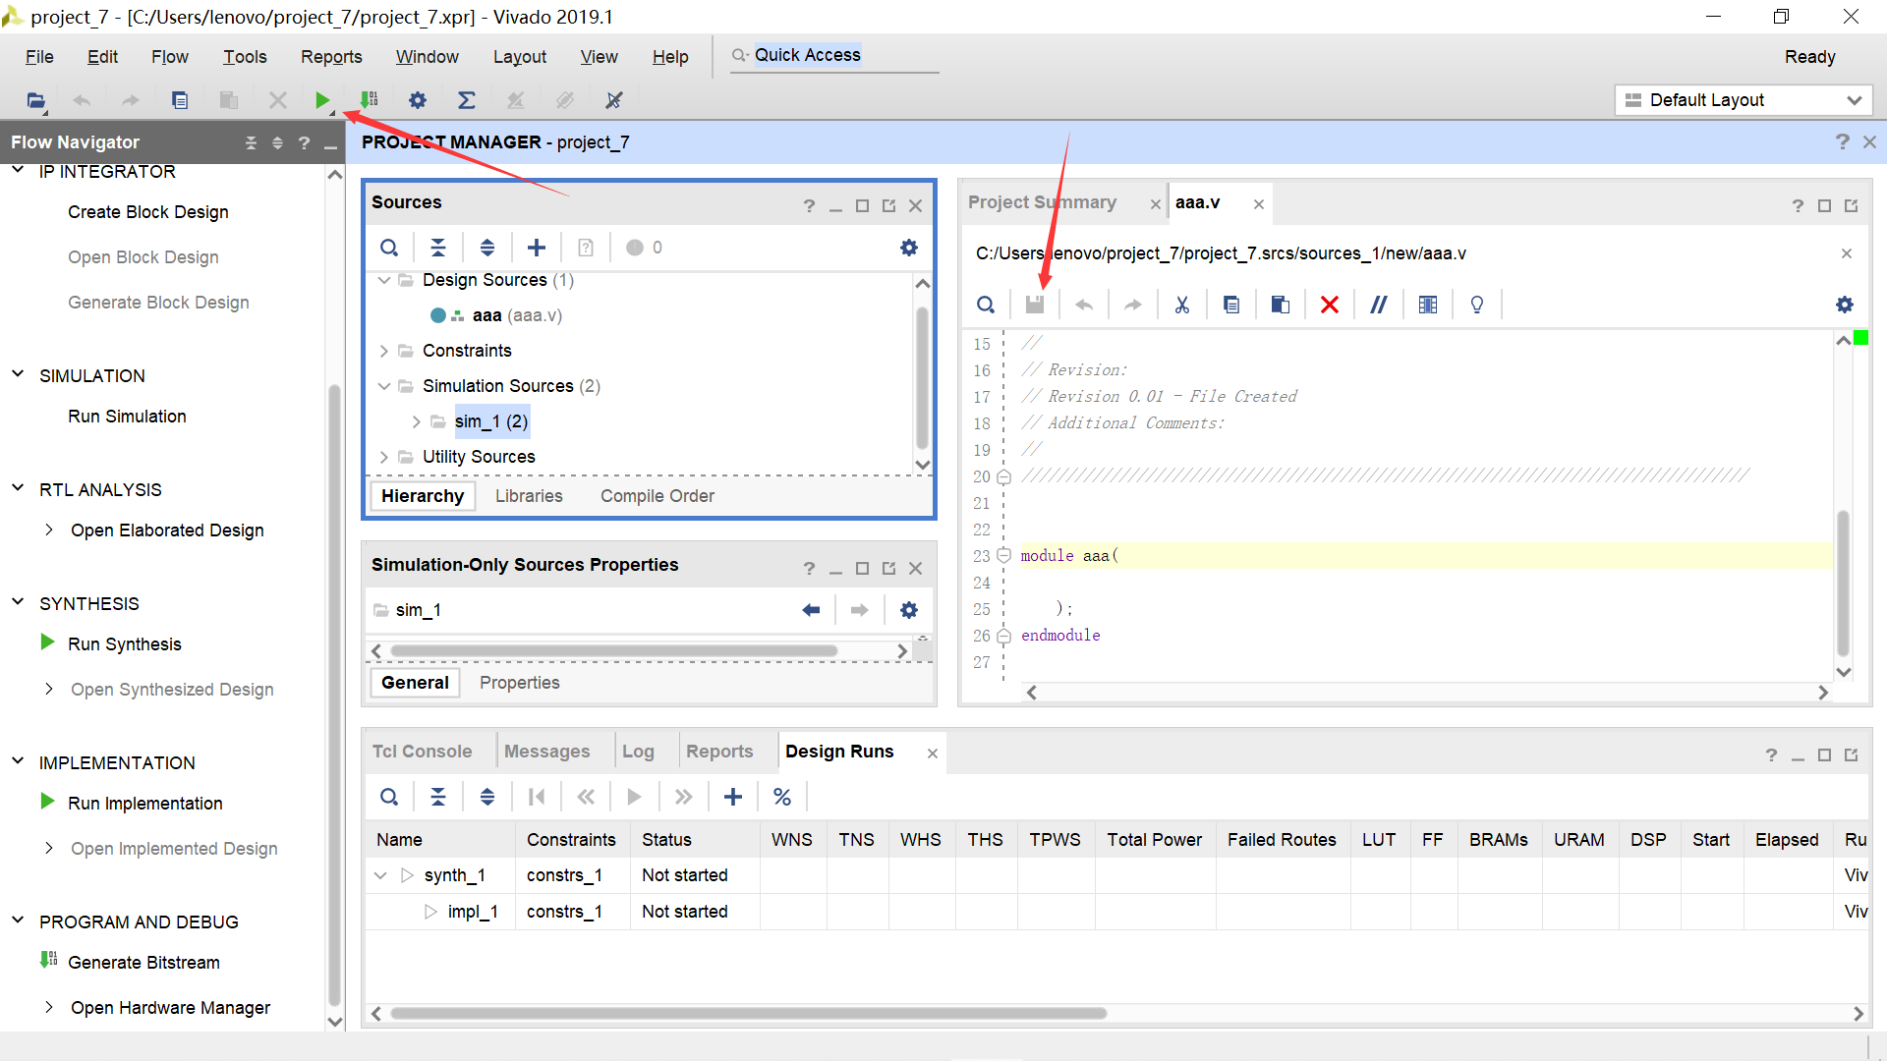
Task: Toggle column selection mode in editor
Action: pyautogui.click(x=1428, y=305)
